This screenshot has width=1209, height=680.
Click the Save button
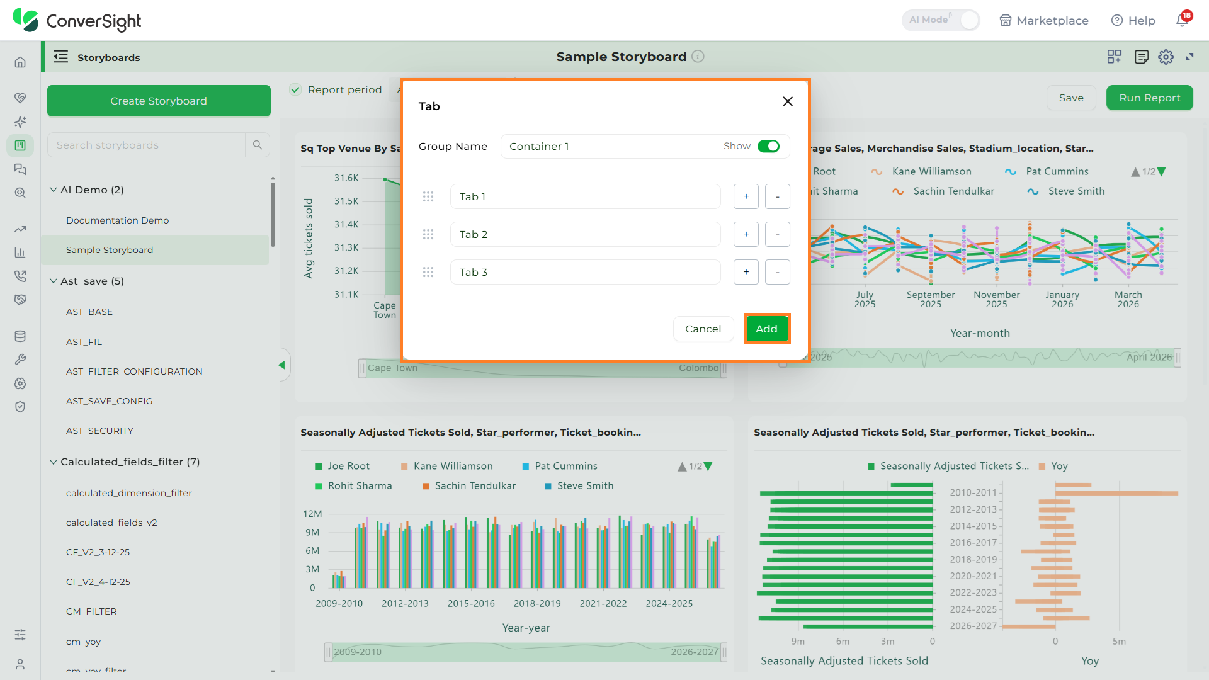point(1071,98)
